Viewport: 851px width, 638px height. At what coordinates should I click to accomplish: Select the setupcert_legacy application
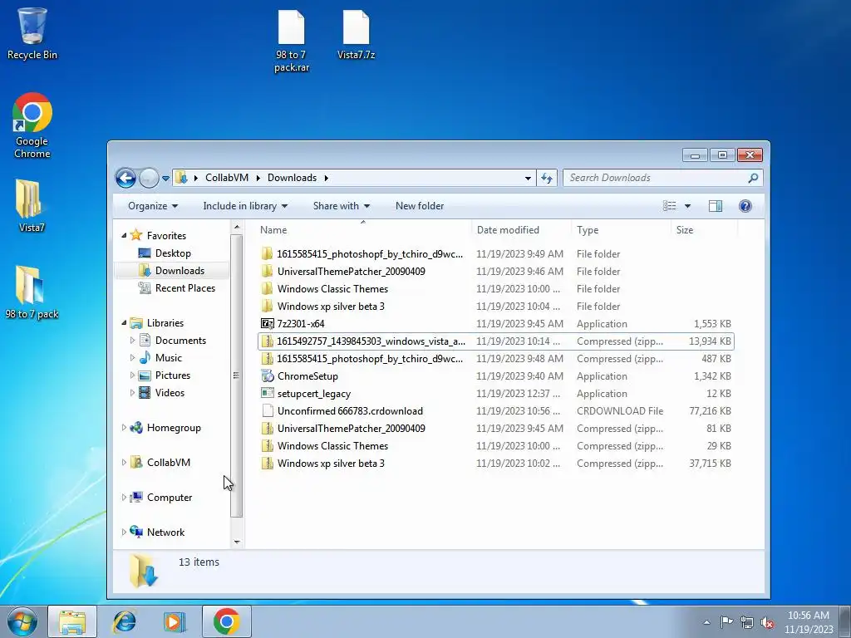[495, 393]
